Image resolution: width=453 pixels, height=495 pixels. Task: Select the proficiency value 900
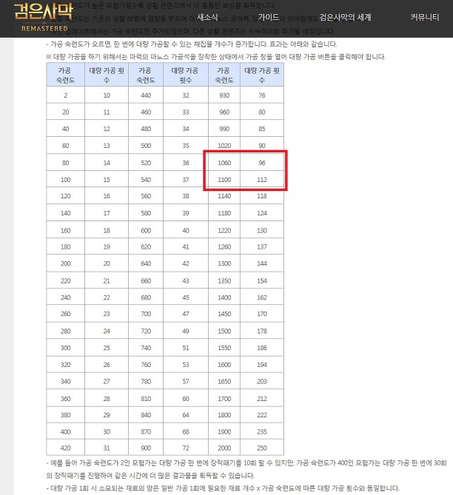[146, 448]
